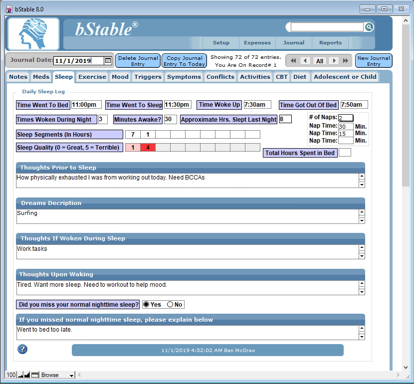Viewport: 414px width, 384px height.
Task: Click the 100 zoom level in status bar
Action: 11,375
